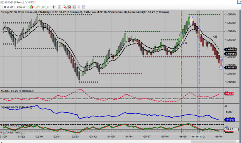Open the greyed Strategies icon
This screenshot has width=241, height=143.
[79, 7]
